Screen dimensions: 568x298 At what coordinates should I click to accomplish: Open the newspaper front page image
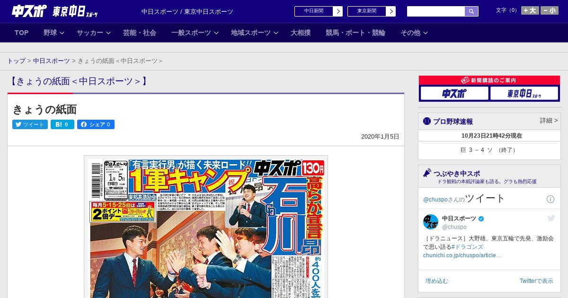(x=206, y=227)
